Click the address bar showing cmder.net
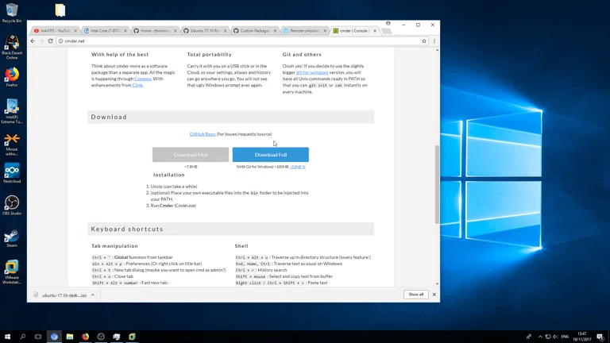The image size is (610, 343). [x=238, y=40]
